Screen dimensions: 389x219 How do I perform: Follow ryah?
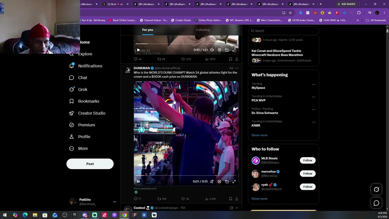308,187
